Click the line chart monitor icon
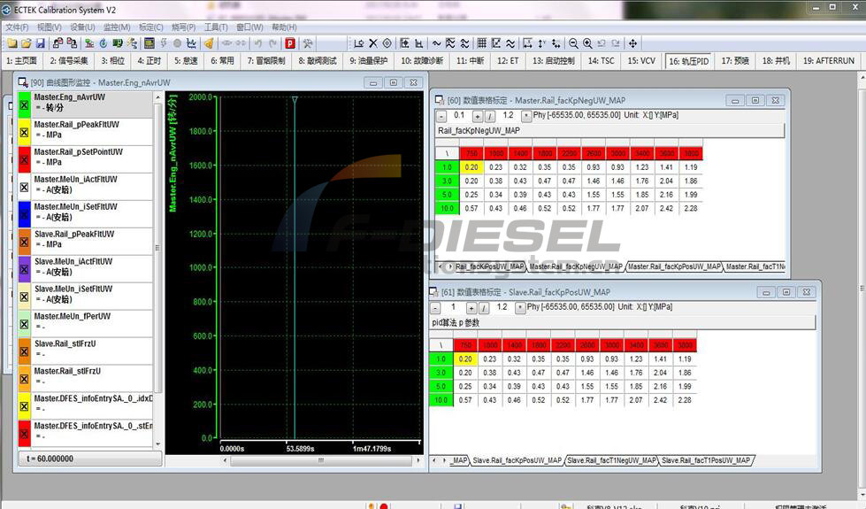 (191, 43)
